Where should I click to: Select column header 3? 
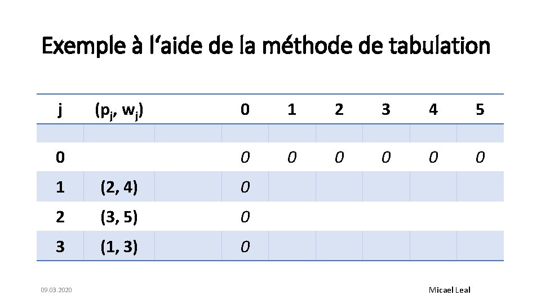[x=386, y=110]
